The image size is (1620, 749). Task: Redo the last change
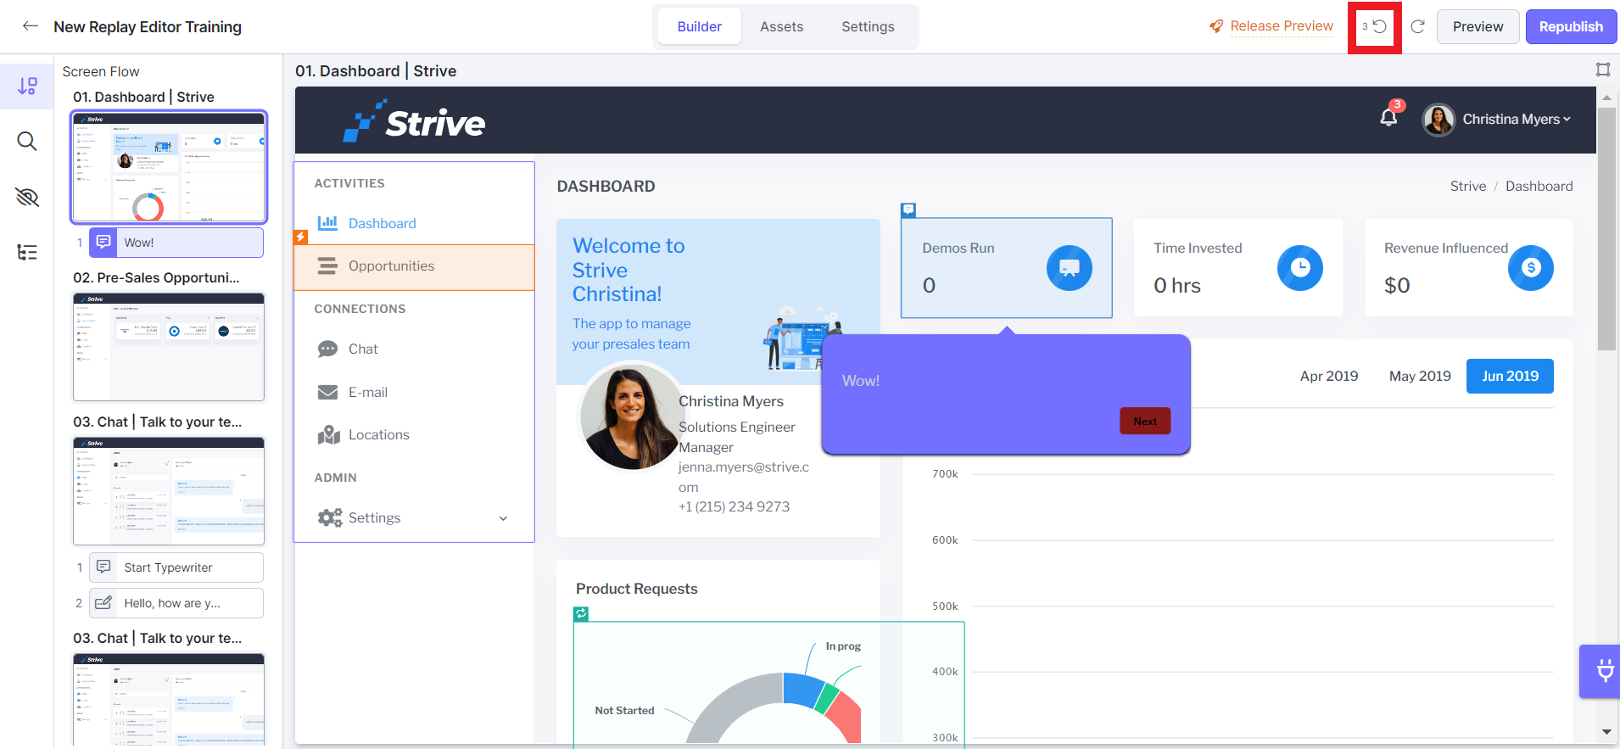click(1417, 26)
